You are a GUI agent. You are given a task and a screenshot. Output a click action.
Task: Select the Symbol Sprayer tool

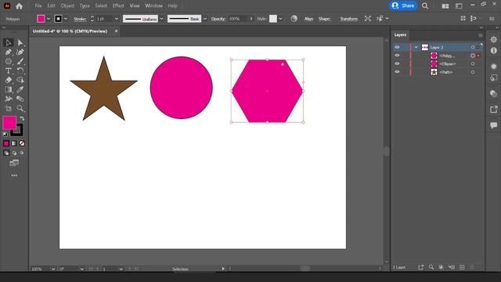pos(9,99)
